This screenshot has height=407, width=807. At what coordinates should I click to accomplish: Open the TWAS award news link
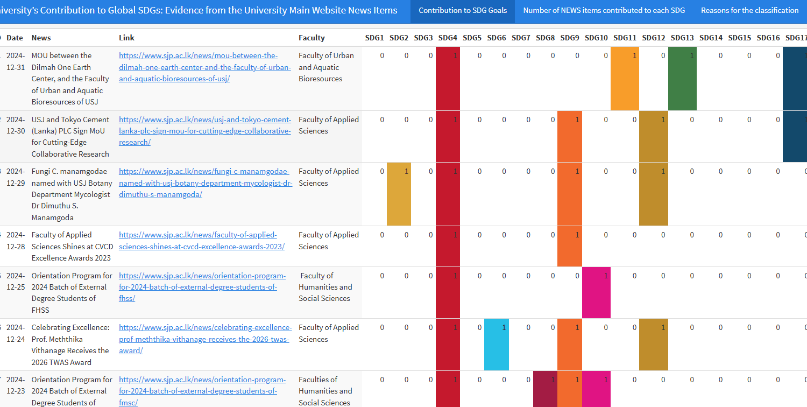click(x=205, y=339)
